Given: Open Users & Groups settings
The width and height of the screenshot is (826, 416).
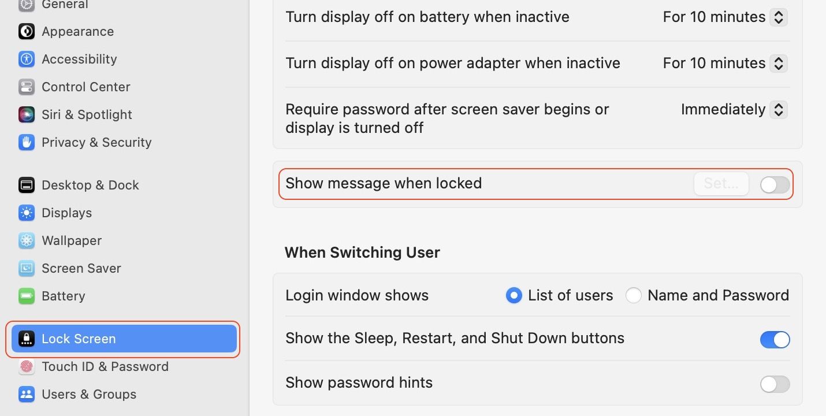Looking at the screenshot, I should pyautogui.click(x=27, y=394).
